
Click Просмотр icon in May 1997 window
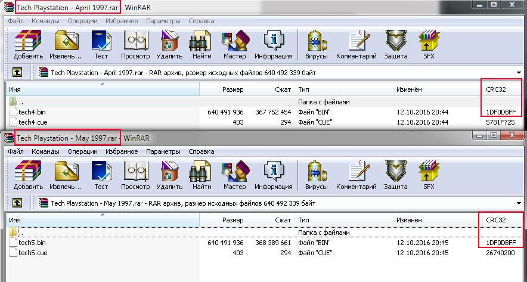pyautogui.click(x=135, y=172)
